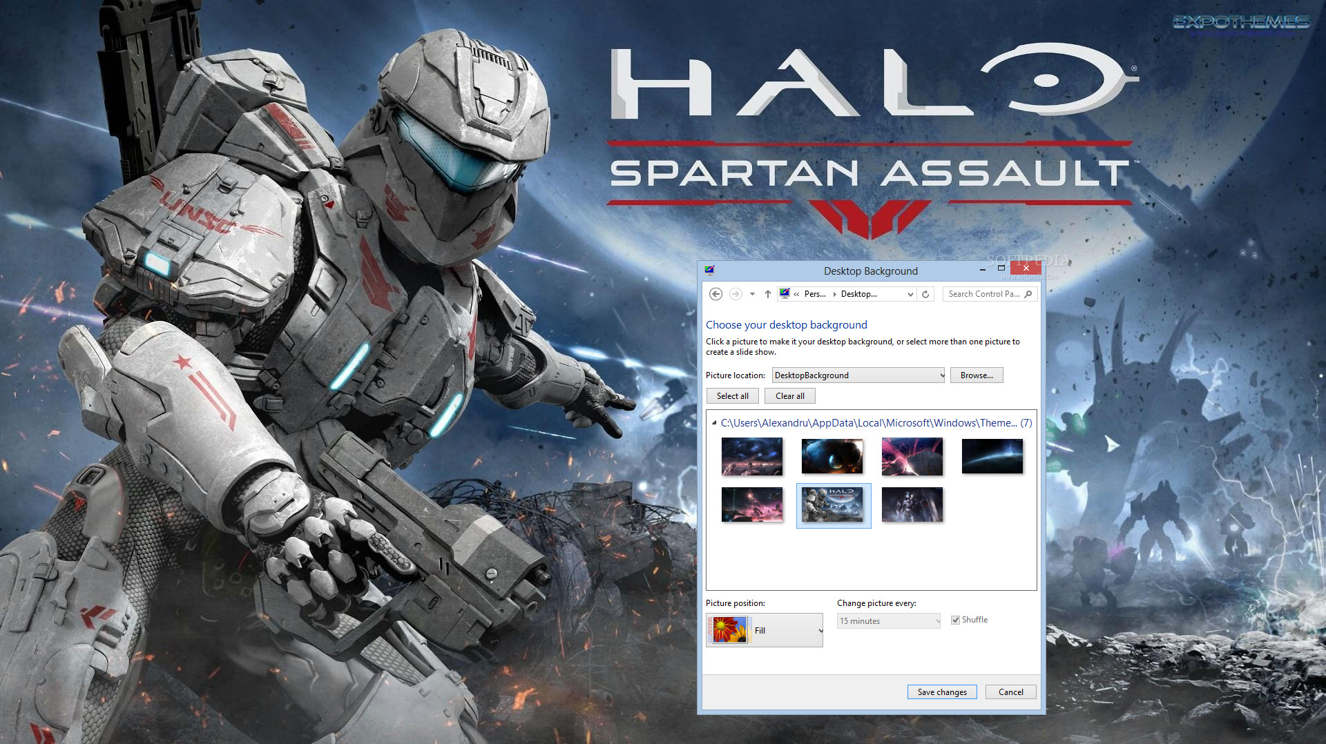Click Clear all button
Screen dimensions: 1326x744
click(789, 396)
